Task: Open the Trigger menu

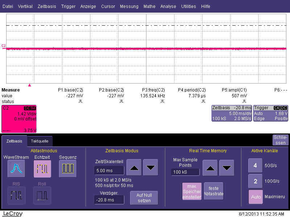Action: click(68, 7)
